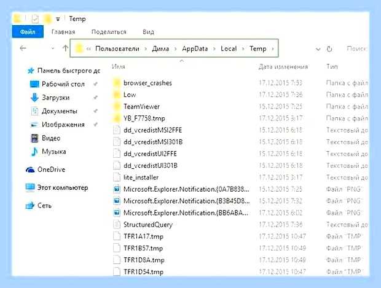
Task: Click pin icon next to Рабочий стол
Action: [x=95, y=84]
